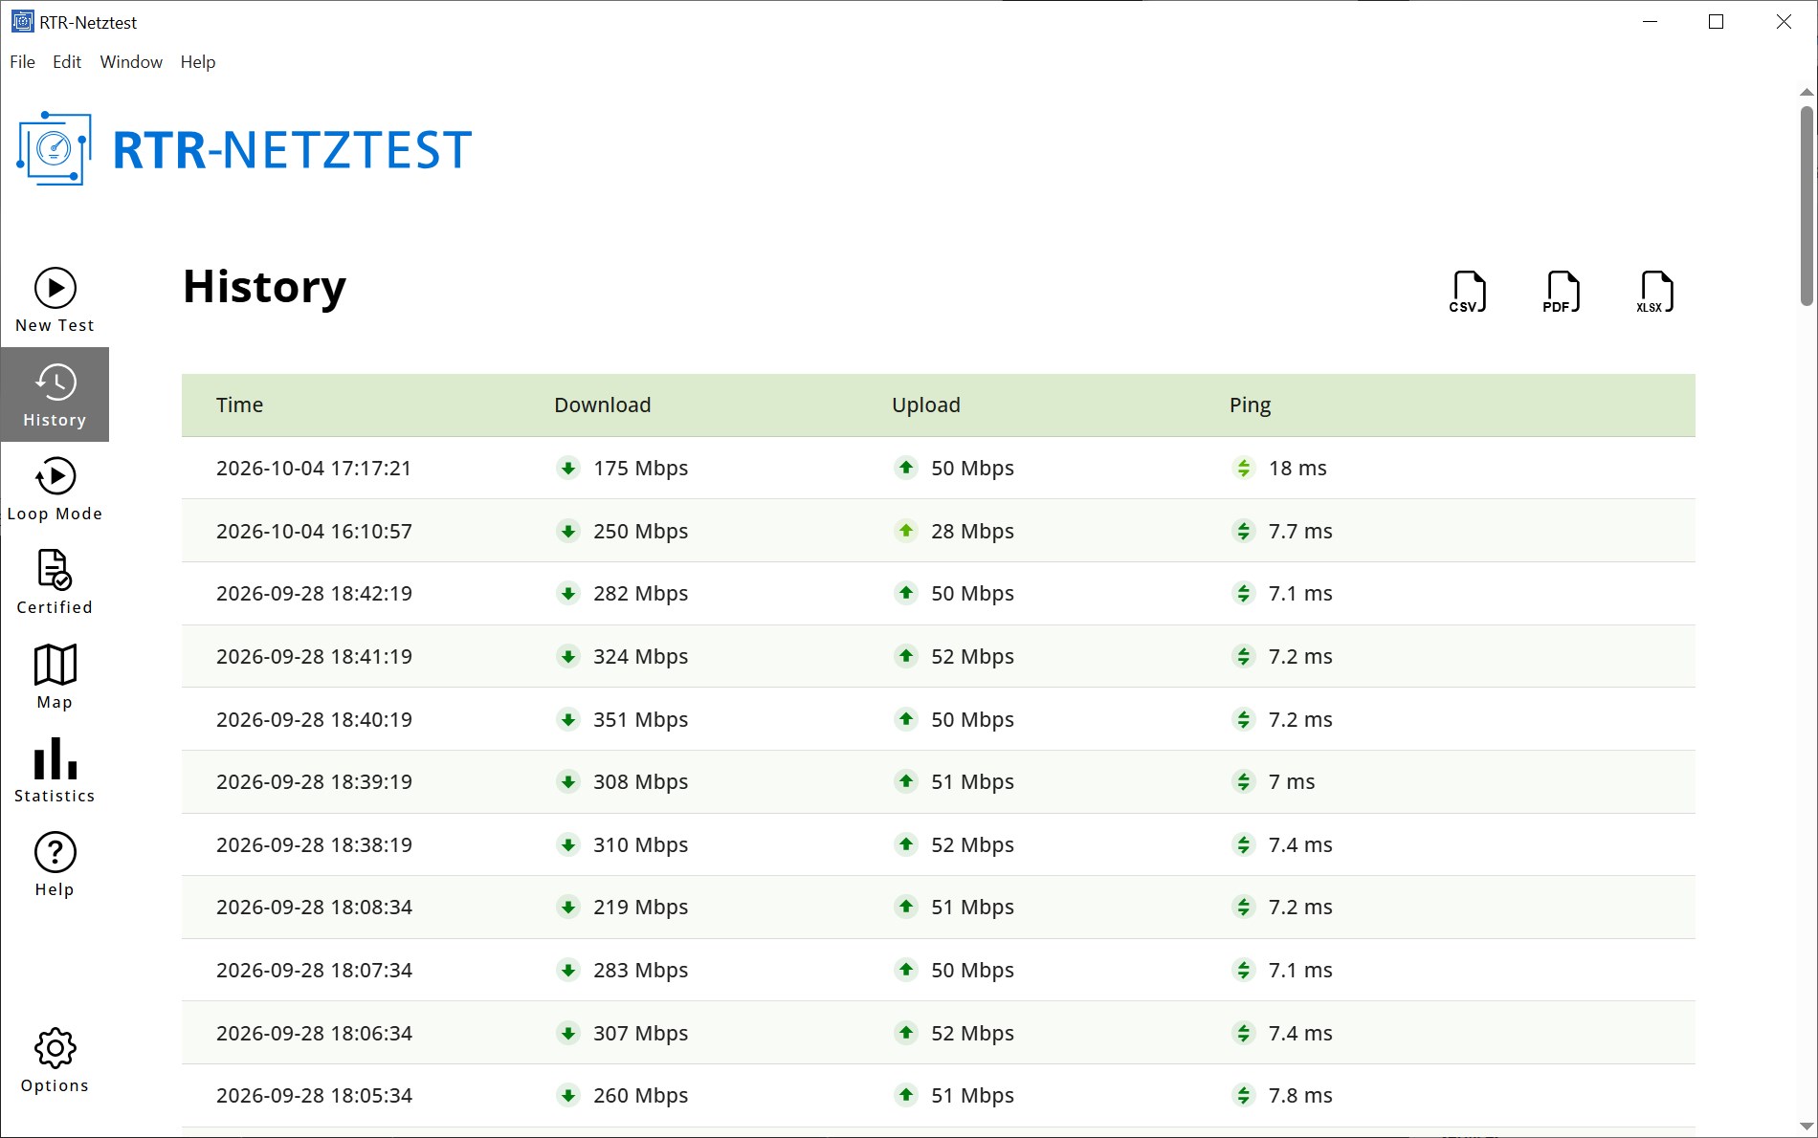Image resolution: width=1818 pixels, height=1138 pixels.
Task: Open test result 2026-10-04 16:10:57
Action: [938, 531]
